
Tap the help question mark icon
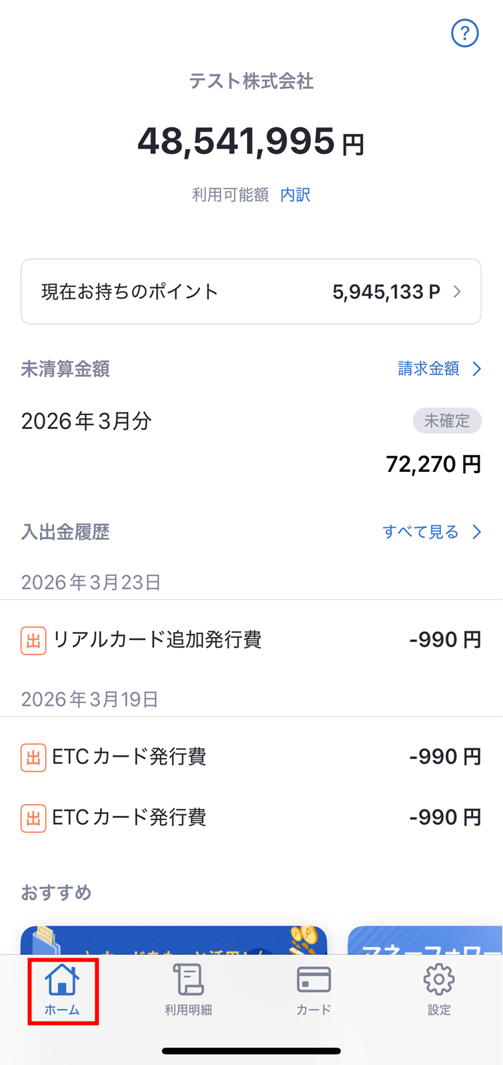click(x=464, y=33)
